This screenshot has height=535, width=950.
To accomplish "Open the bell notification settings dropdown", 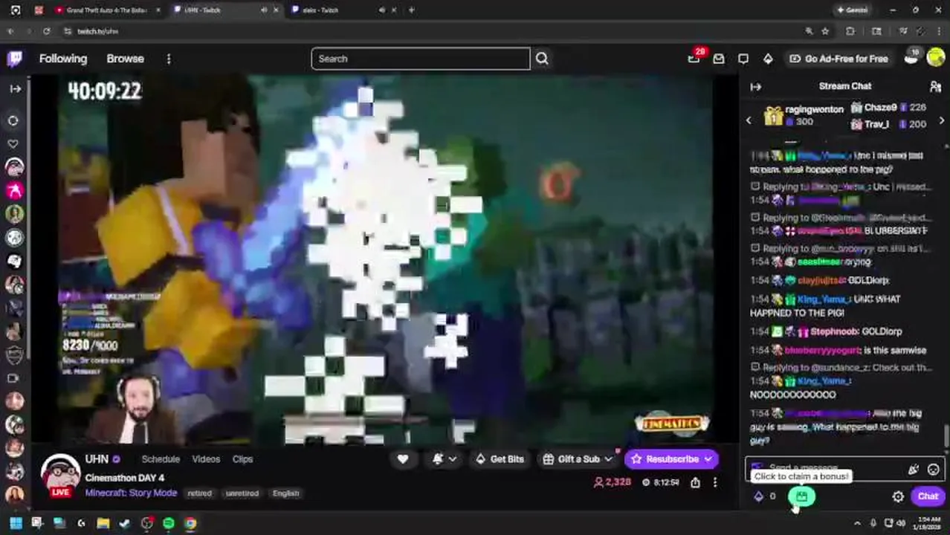I will coord(445,459).
